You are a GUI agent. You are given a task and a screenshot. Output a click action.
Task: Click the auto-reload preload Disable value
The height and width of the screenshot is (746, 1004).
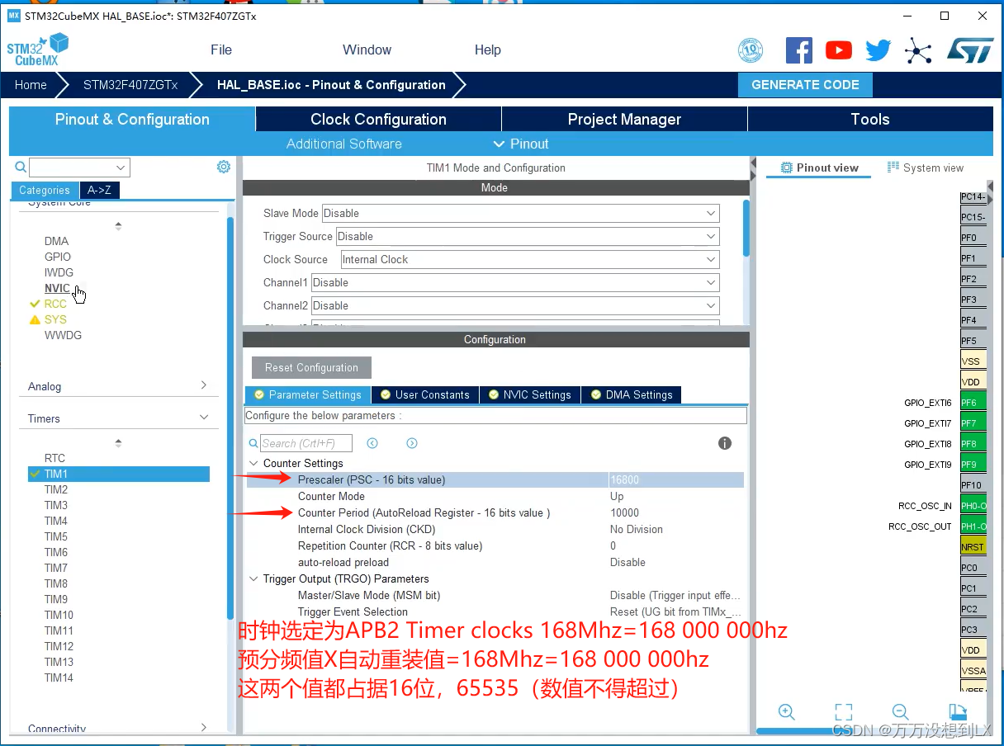(x=627, y=562)
